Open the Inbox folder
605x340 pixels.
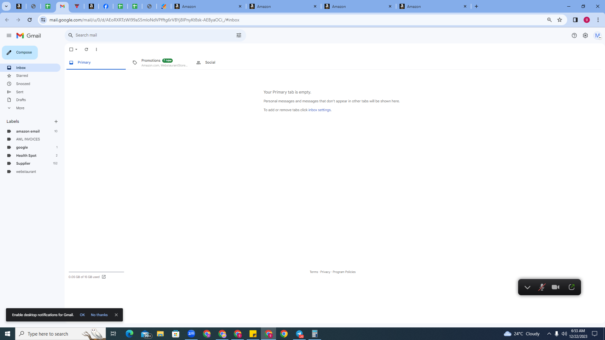pyautogui.click(x=30, y=68)
